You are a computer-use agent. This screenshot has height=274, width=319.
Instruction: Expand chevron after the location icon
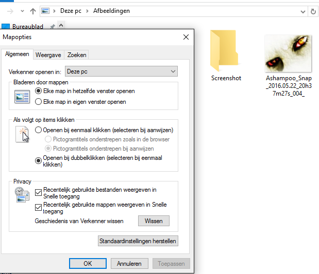pyautogui.click(x=54, y=11)
